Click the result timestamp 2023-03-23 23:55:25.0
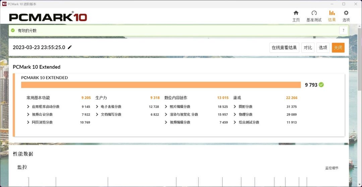The height and width of the screenshot is (187, 362). pyautogui.click(x=39, y=47)
